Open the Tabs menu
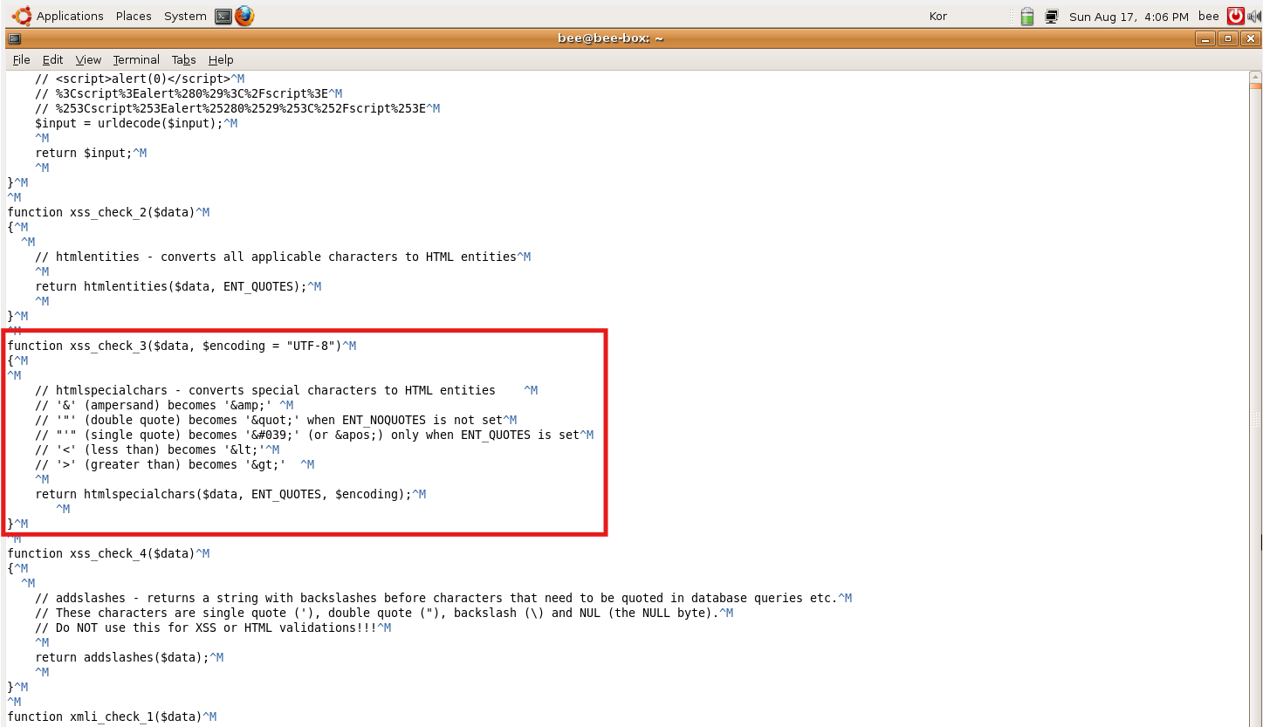The width and height of the screenshot is (1263, 727). 184,59
